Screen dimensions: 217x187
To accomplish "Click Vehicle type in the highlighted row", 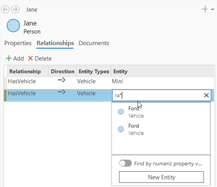I will pos(86,93).
